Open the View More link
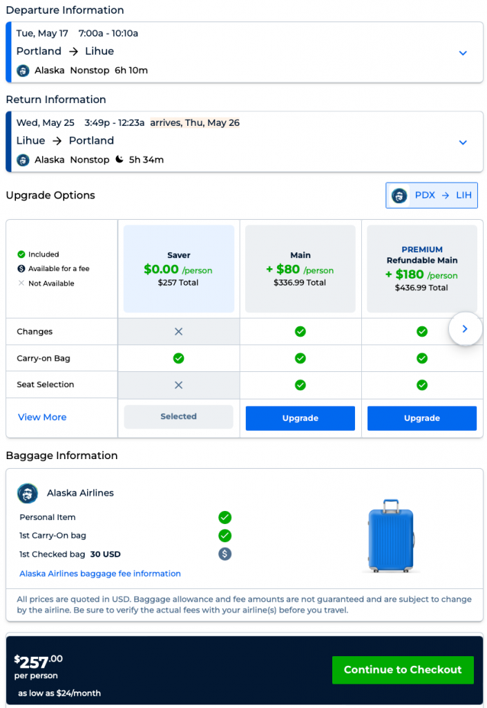 (42, 418)
